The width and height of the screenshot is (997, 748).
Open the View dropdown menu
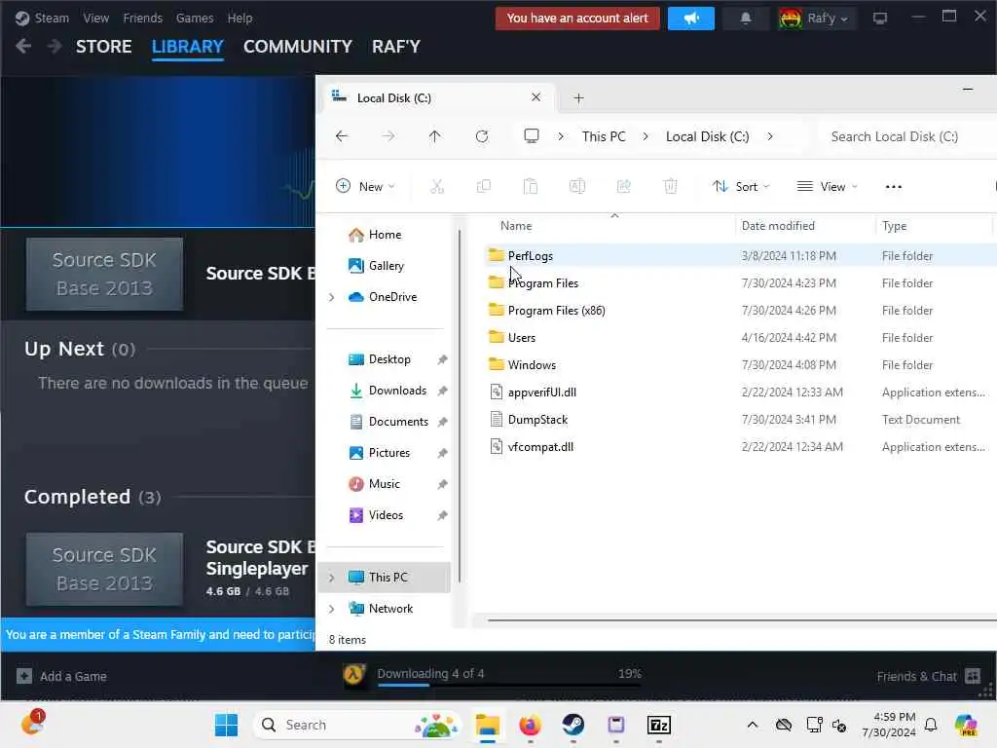(x=828, y=186)
